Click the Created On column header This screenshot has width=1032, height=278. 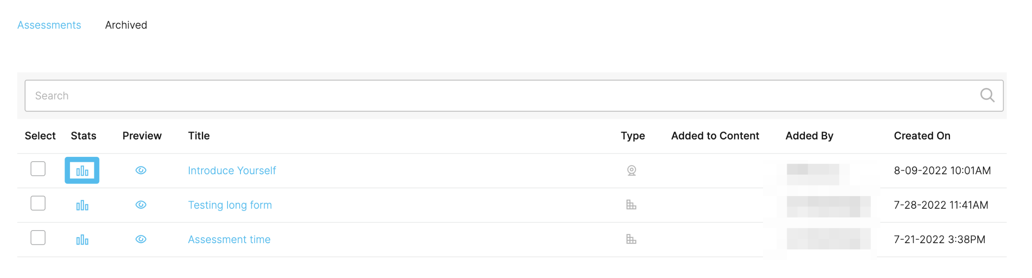(922, 136)
